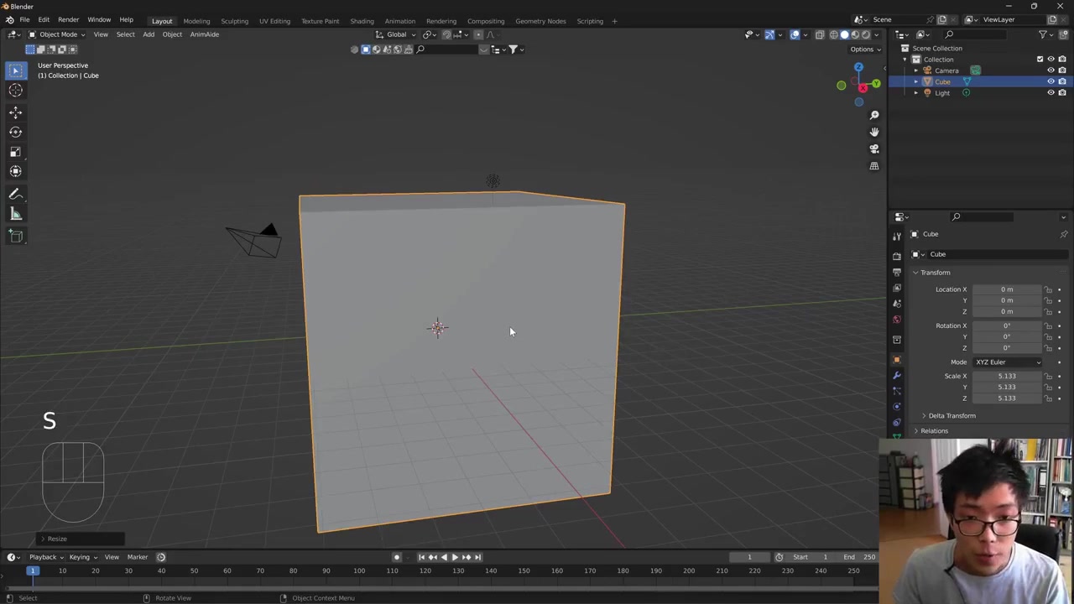
Task: Activate the Annotate pencil tool
Action: (15, 194)
